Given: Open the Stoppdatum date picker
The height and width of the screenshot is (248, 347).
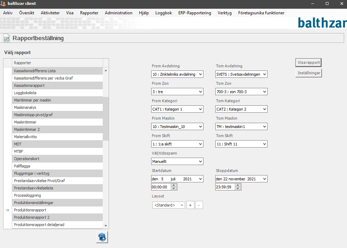Looking at the screenshot, I should coord(264,179).
